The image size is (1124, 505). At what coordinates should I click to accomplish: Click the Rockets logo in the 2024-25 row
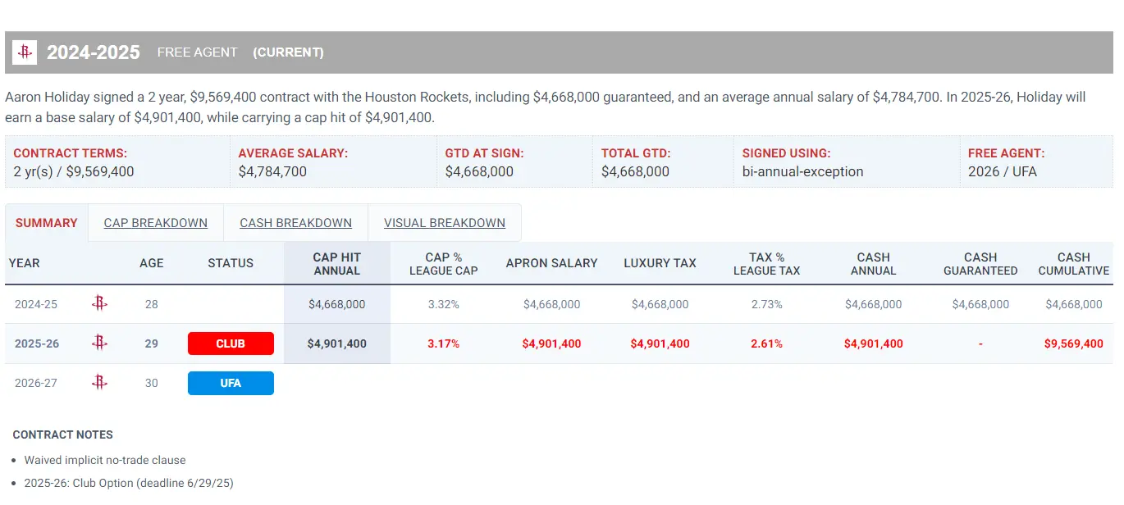99,304
